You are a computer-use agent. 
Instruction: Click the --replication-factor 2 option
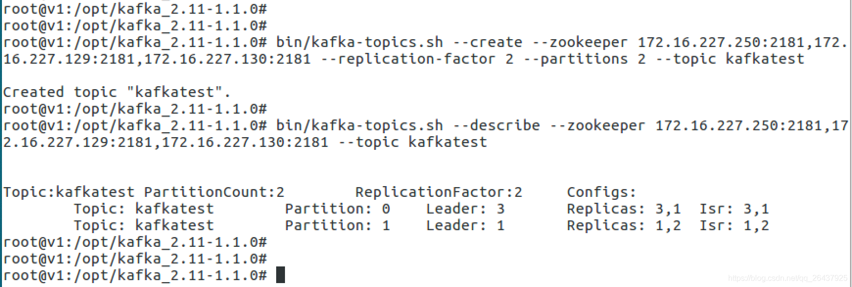click(x=426, y=59)
